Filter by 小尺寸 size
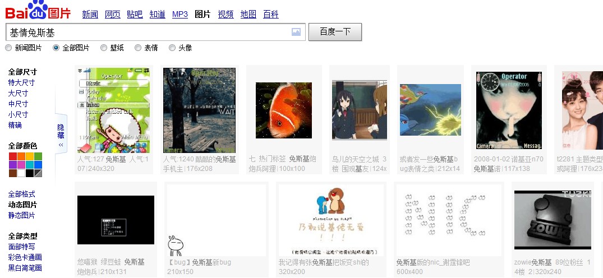 tap(18, 114)
